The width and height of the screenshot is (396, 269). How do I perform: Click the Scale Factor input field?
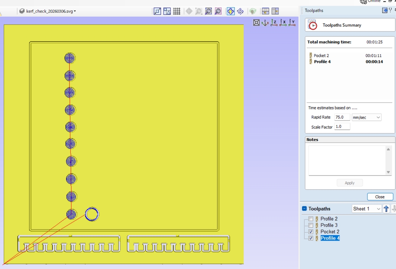342,126
